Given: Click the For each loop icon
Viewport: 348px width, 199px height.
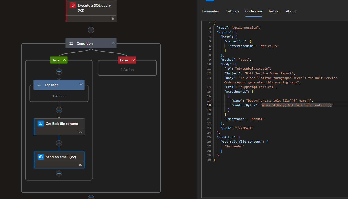Looking at the screenshot, I should tap(39, 85).
